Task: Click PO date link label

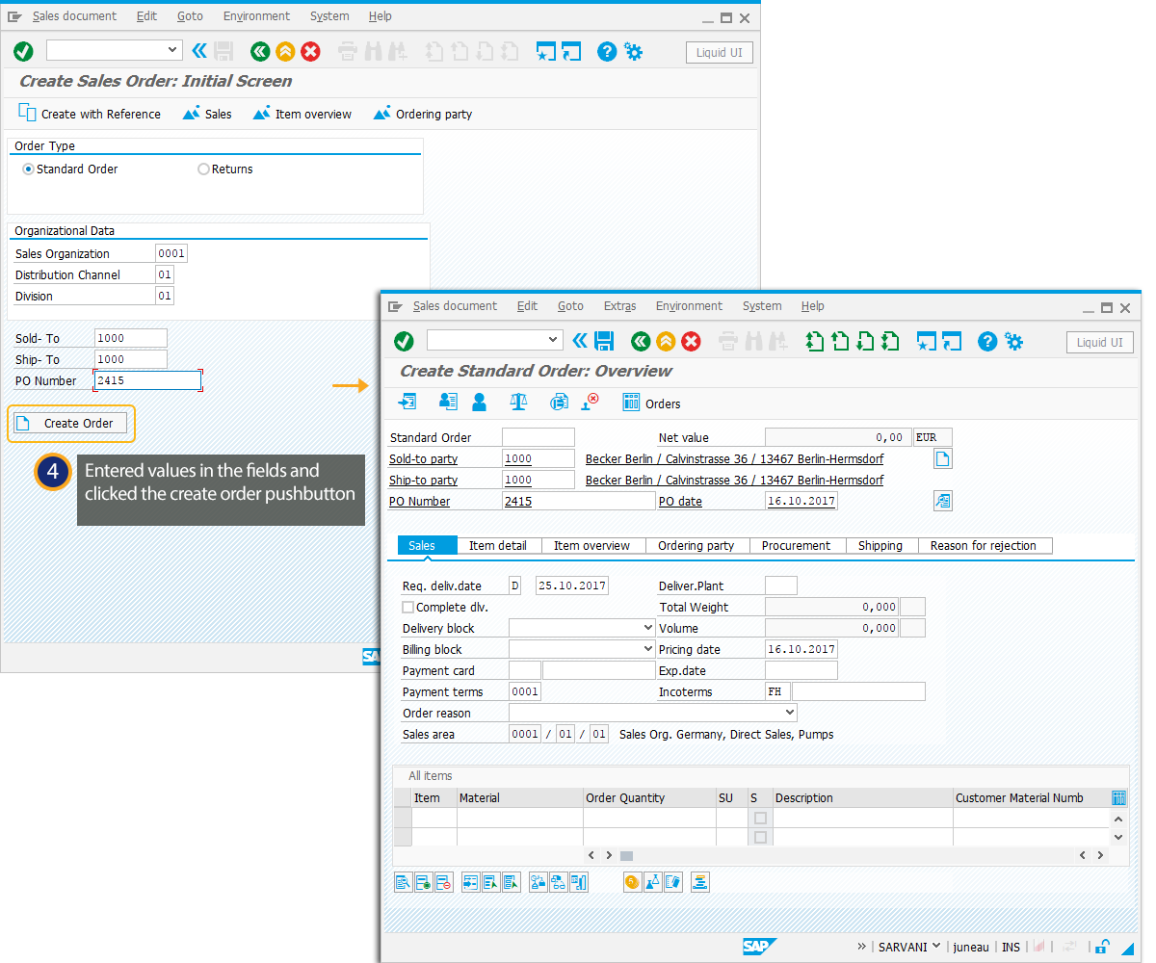Action: (680, 502)
